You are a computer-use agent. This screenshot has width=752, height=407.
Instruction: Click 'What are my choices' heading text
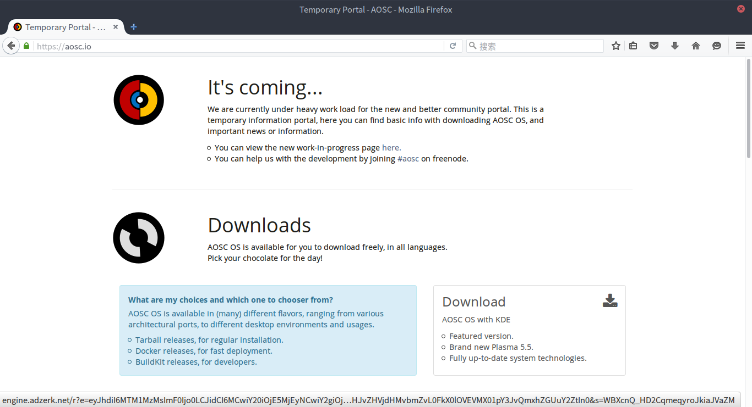click(231, 300)
